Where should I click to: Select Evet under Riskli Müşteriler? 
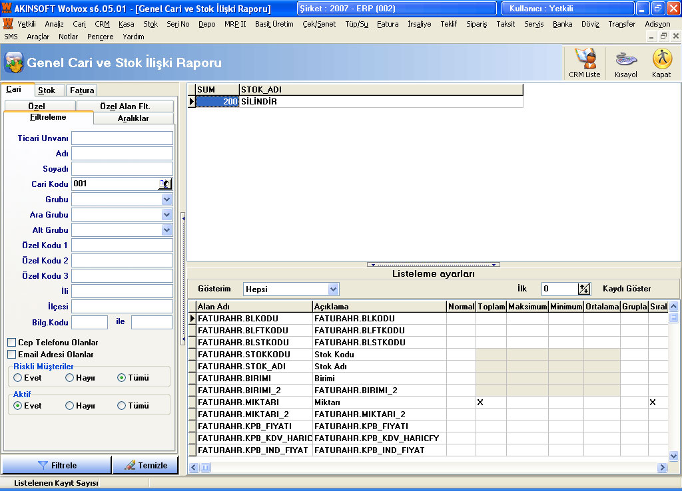point(17,378)
